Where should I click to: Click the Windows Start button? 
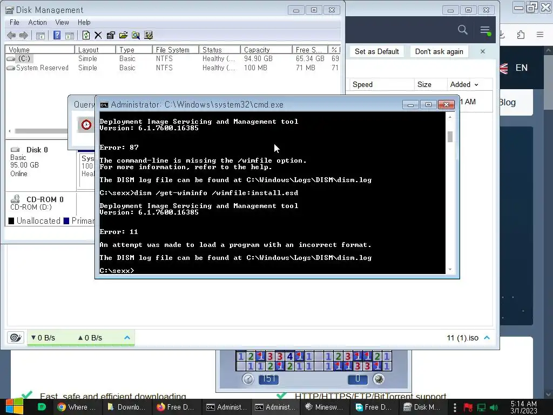coord(15,407)
